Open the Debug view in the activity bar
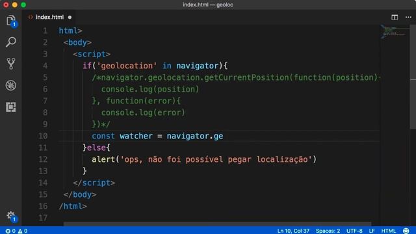Image resolution: width=416 pixels, height=234 pixels. click(11, 85)
